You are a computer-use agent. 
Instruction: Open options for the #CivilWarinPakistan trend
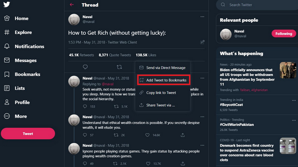(294, 120)
